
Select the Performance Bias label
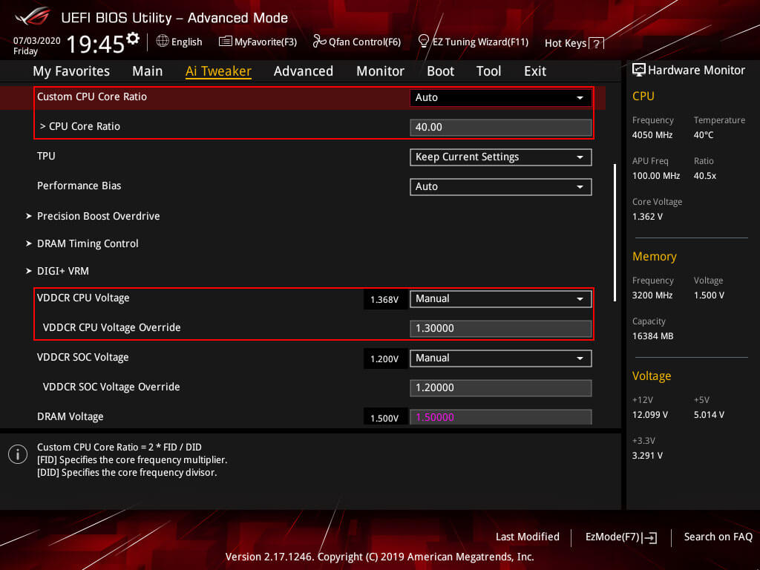[x=79, y=186]
